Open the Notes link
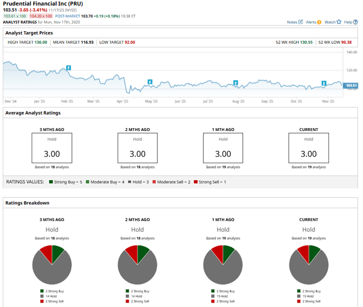 [292, 22]
